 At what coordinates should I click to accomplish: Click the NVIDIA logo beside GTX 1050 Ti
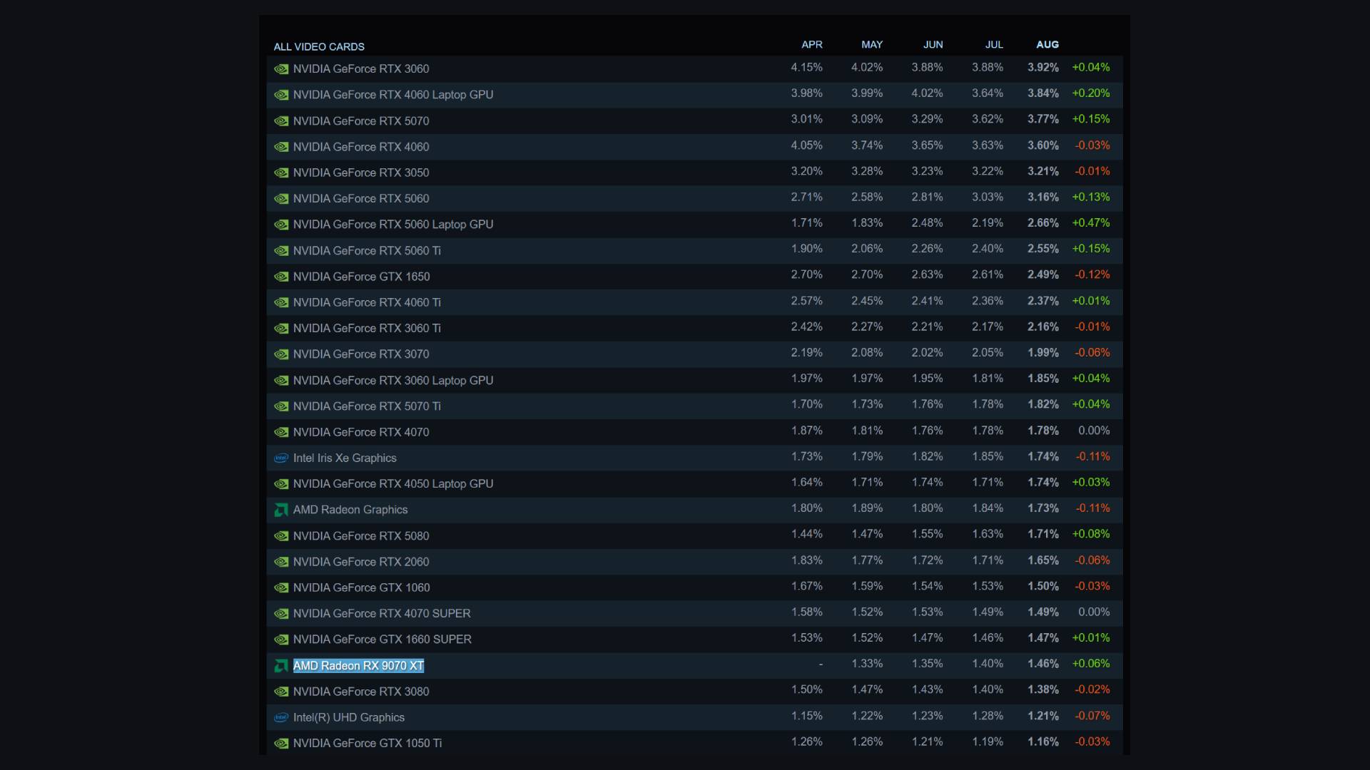(x=281, y=744)
